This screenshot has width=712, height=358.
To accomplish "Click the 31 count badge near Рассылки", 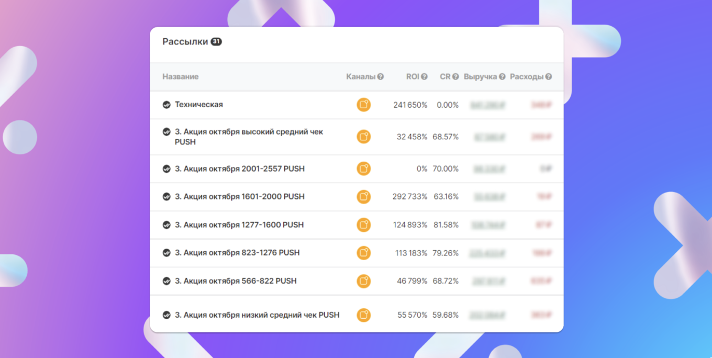I will [216, 41].
